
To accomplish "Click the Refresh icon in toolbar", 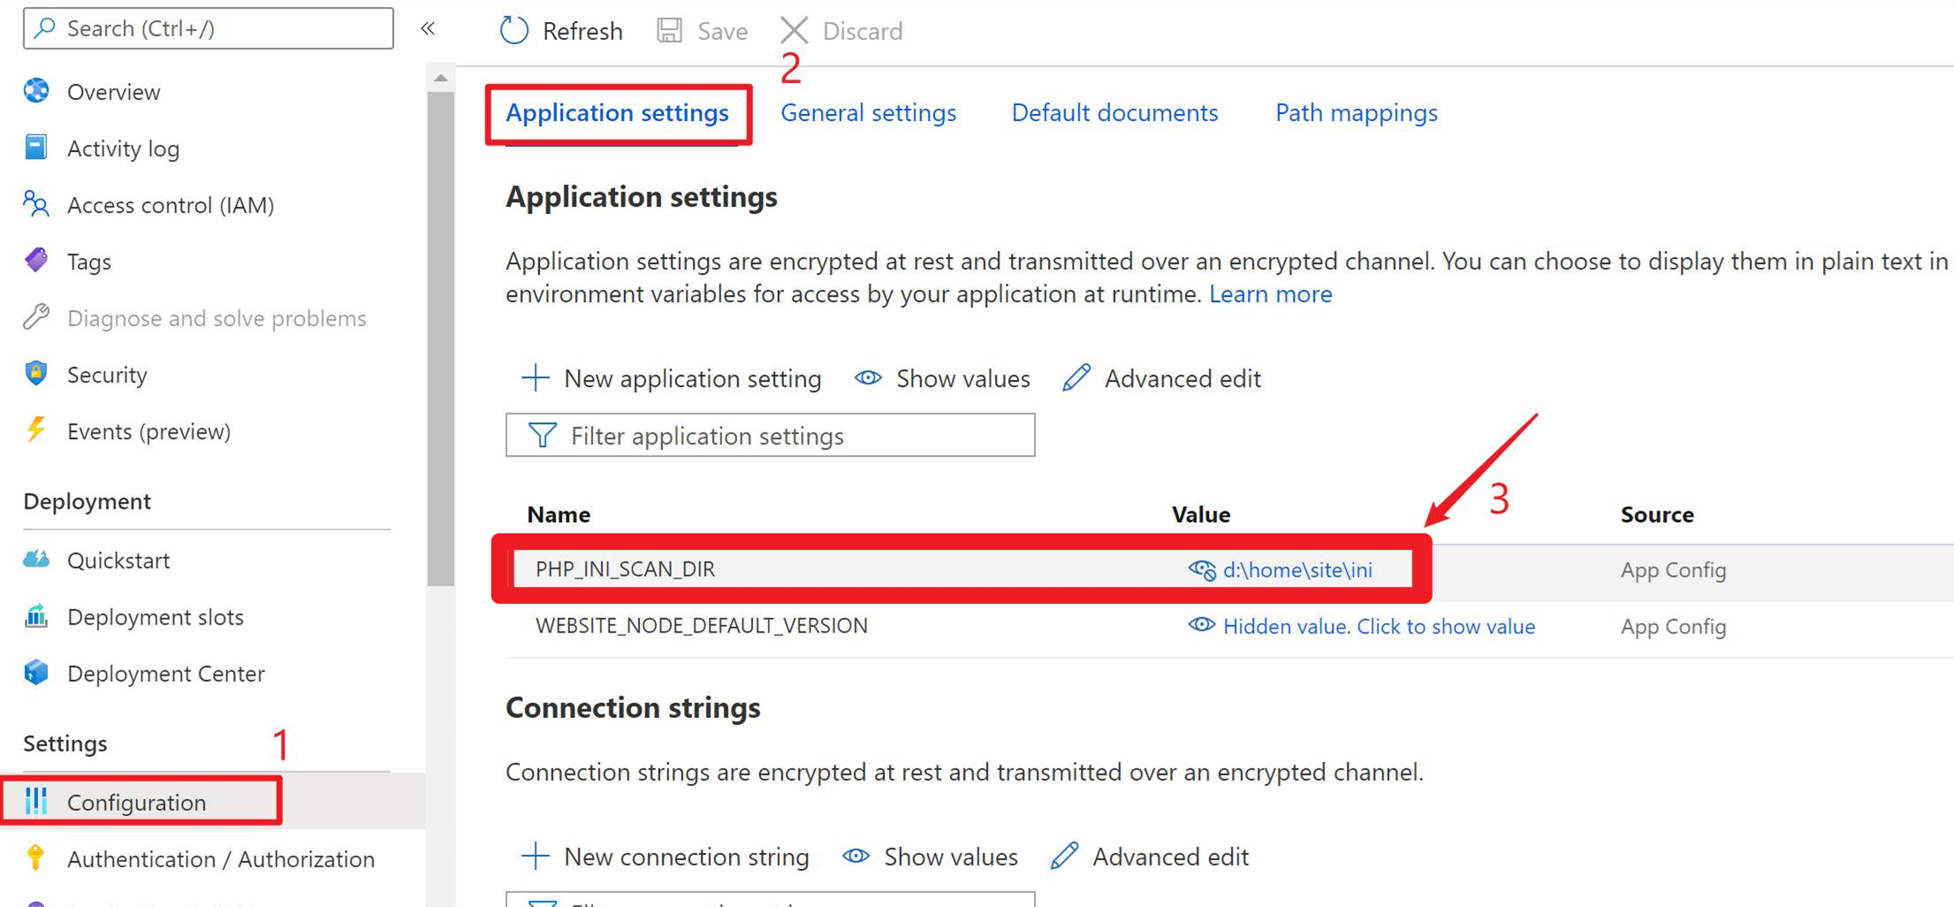I will pos(514,31).
